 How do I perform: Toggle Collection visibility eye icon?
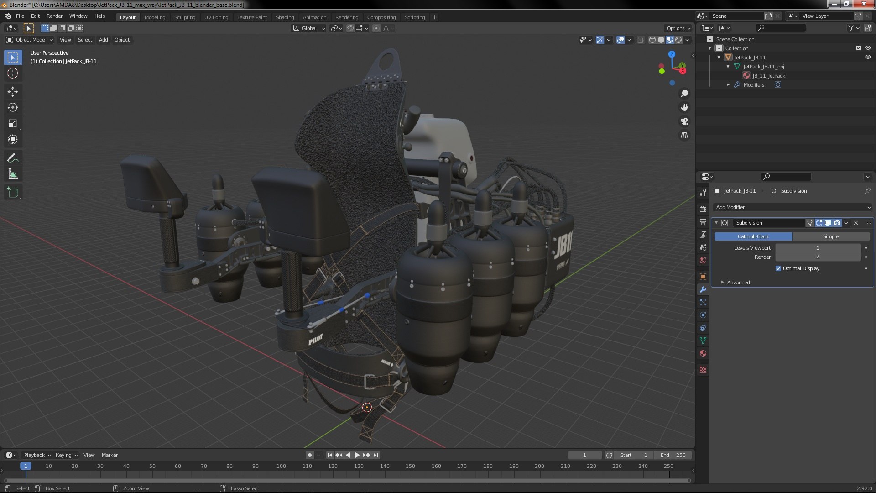(x=868, y=48)
